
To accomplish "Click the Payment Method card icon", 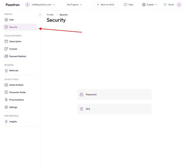I will coord(6,56).
